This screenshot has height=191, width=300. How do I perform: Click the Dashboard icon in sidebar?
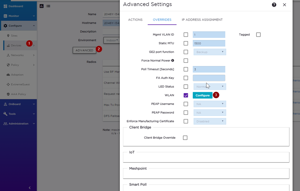(x=5, y=6)
